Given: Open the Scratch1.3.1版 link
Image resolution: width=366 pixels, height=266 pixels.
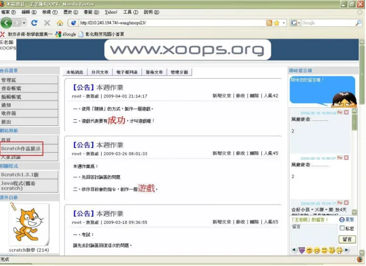Looking at the screenshot, I should pos(29,175).
